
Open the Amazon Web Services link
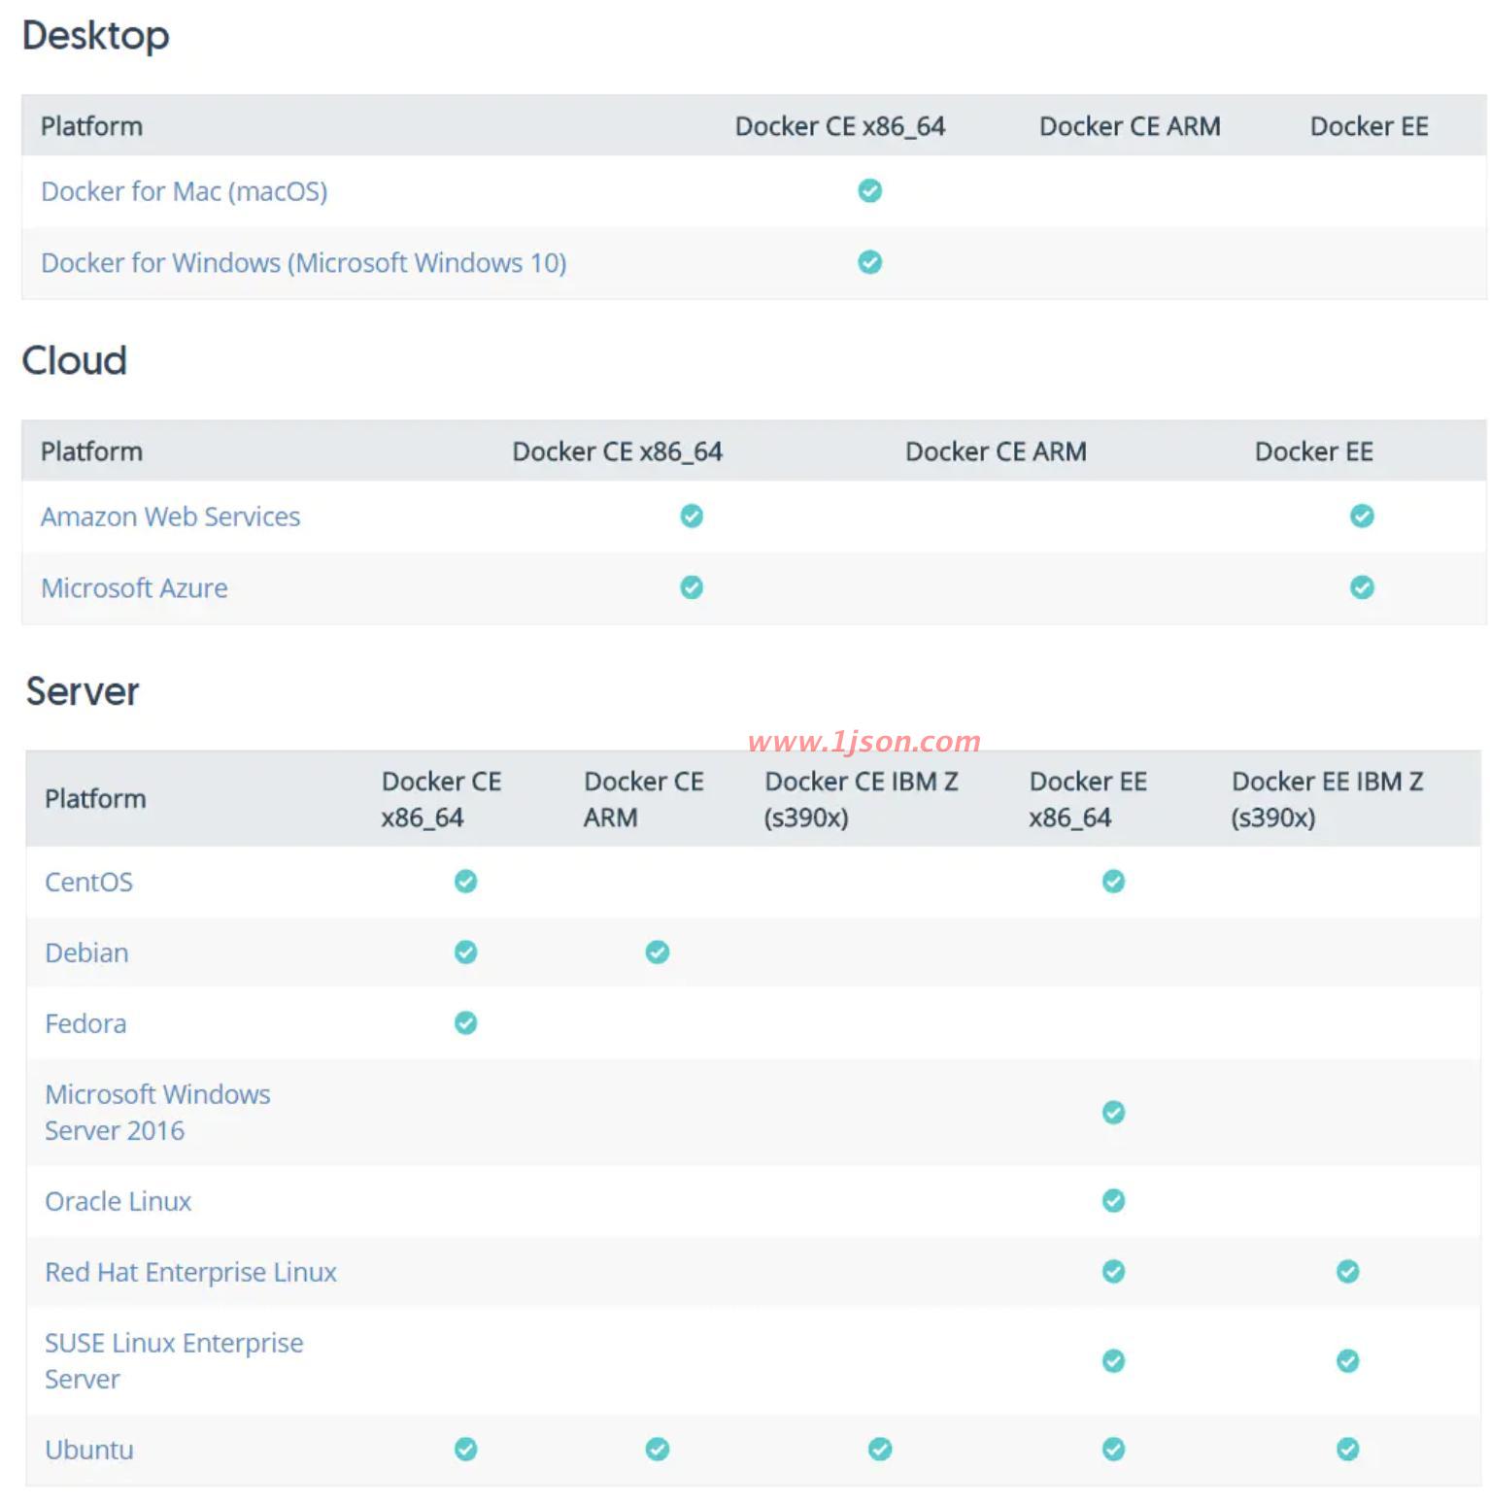point(171,517)
